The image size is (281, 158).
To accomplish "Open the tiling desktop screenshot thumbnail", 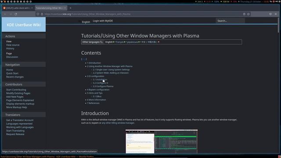I will [x=162, y=141].
